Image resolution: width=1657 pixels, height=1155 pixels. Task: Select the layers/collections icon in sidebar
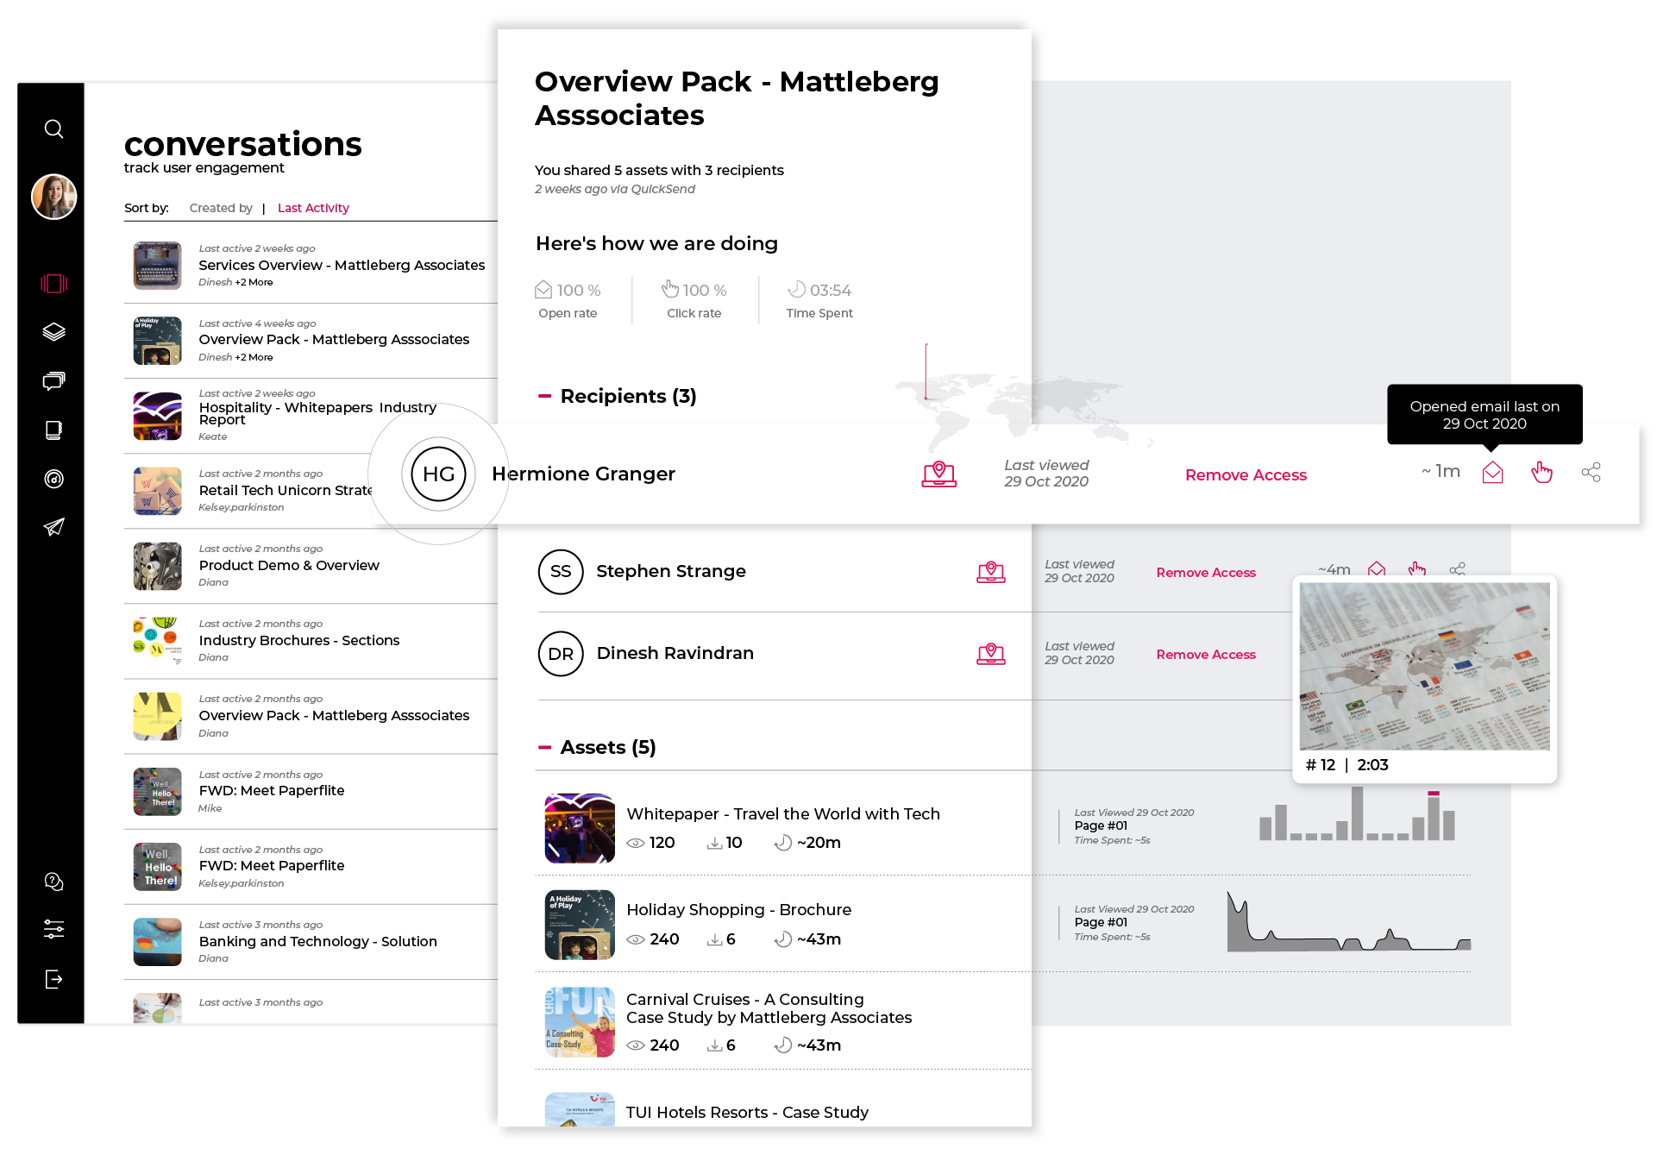tap(54, 331)
